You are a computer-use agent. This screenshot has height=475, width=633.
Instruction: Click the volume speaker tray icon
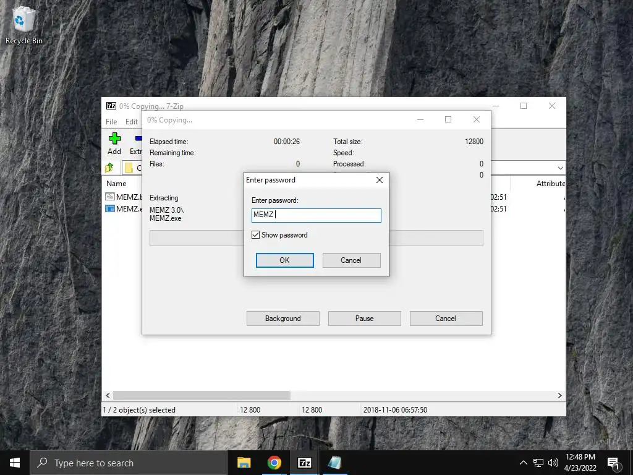point(553,463)
